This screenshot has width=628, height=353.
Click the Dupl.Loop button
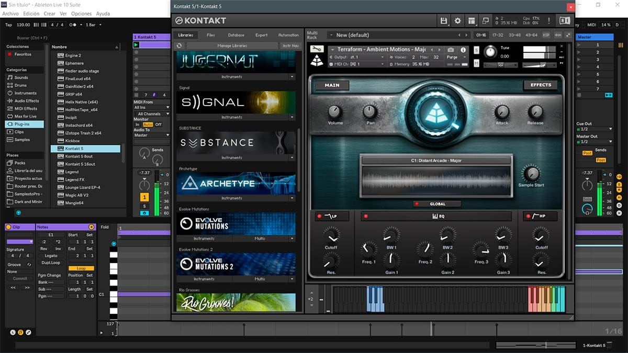pyautogui.click(x=51, y=263)
